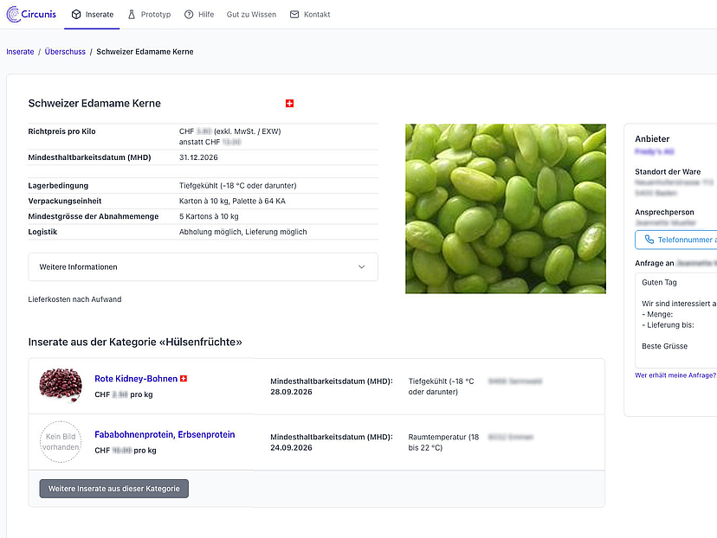Click the Circunis logo icon

[13, 15]
